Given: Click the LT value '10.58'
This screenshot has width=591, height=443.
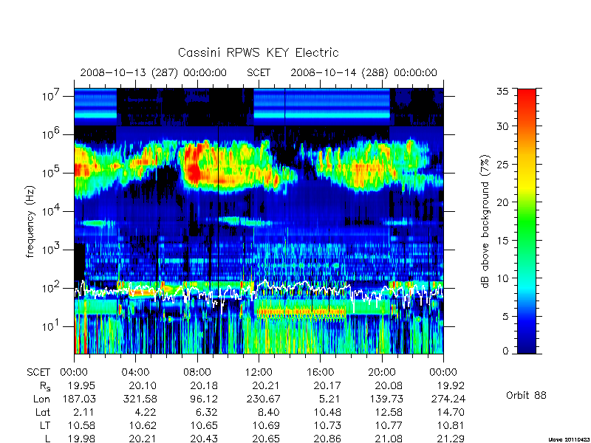Looking at the screenshot, I should click(81, 425).
